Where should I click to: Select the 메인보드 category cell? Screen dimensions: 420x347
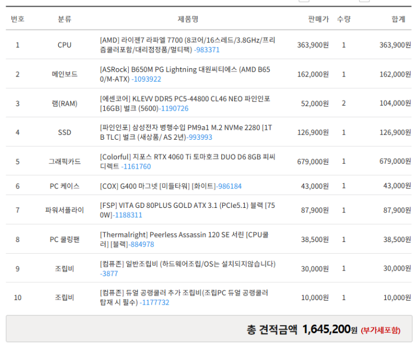[x=64, y=74]
